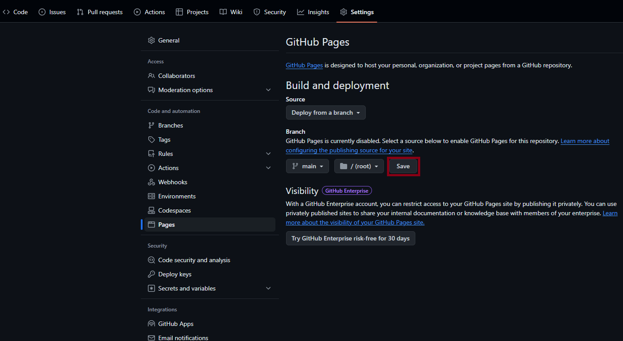Click the people icon beside Collaborators

click(151, 76)
